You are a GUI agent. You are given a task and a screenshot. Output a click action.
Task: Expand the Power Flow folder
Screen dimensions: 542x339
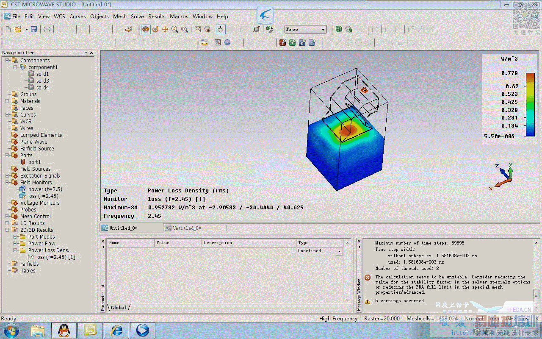[x=15, y=244]
